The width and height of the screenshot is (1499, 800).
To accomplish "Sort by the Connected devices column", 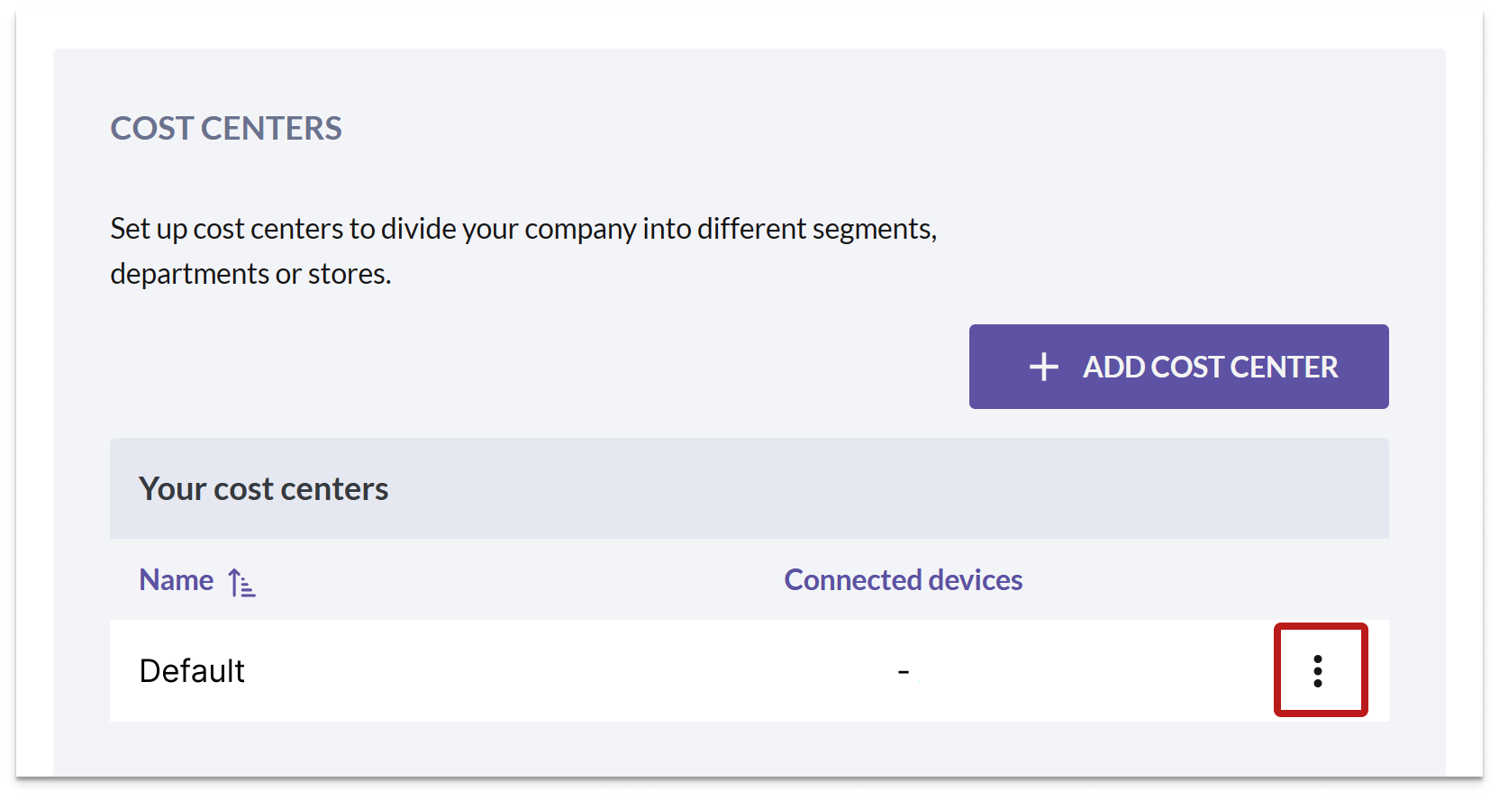I will click(904, 580).
